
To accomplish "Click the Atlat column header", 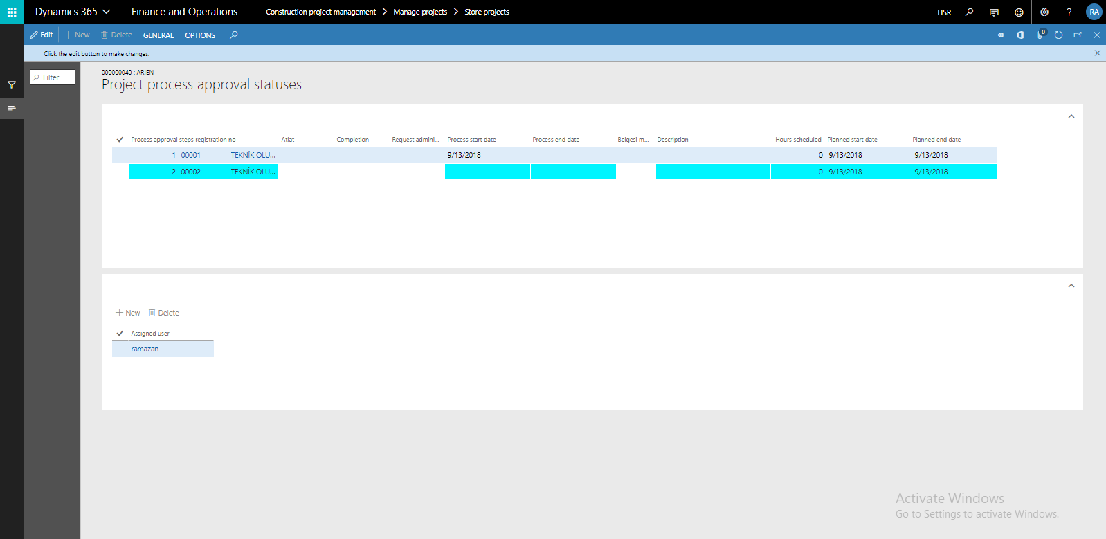I will (x=288, y=140).
